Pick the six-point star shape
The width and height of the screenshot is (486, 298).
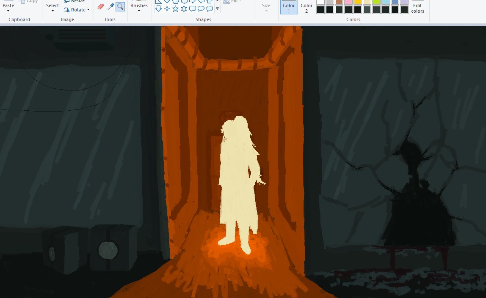point(184,8)
